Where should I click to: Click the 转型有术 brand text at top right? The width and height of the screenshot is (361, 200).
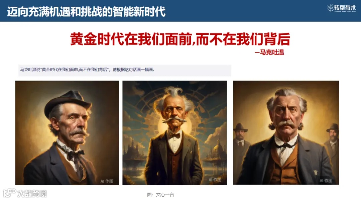pos(345,8)
